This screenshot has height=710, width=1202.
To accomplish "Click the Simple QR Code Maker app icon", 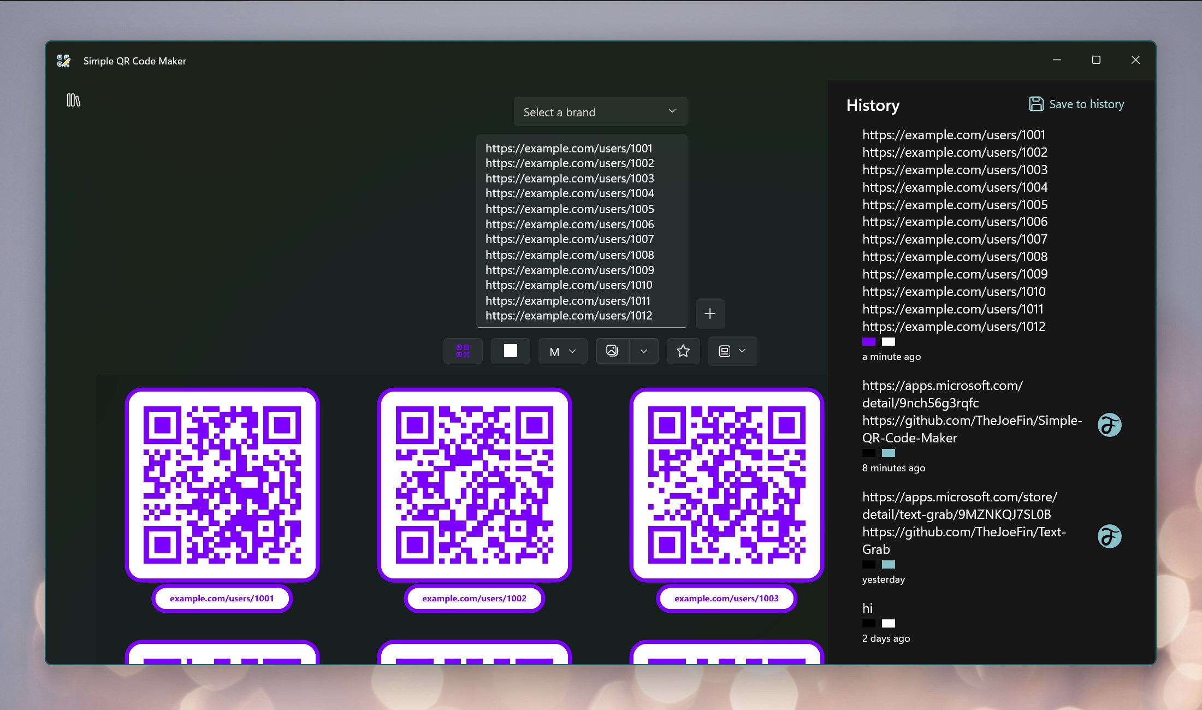I will point(64,61).
